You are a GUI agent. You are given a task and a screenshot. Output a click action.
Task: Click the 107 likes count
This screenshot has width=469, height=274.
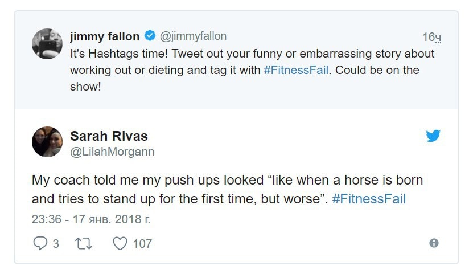point(142,243)
